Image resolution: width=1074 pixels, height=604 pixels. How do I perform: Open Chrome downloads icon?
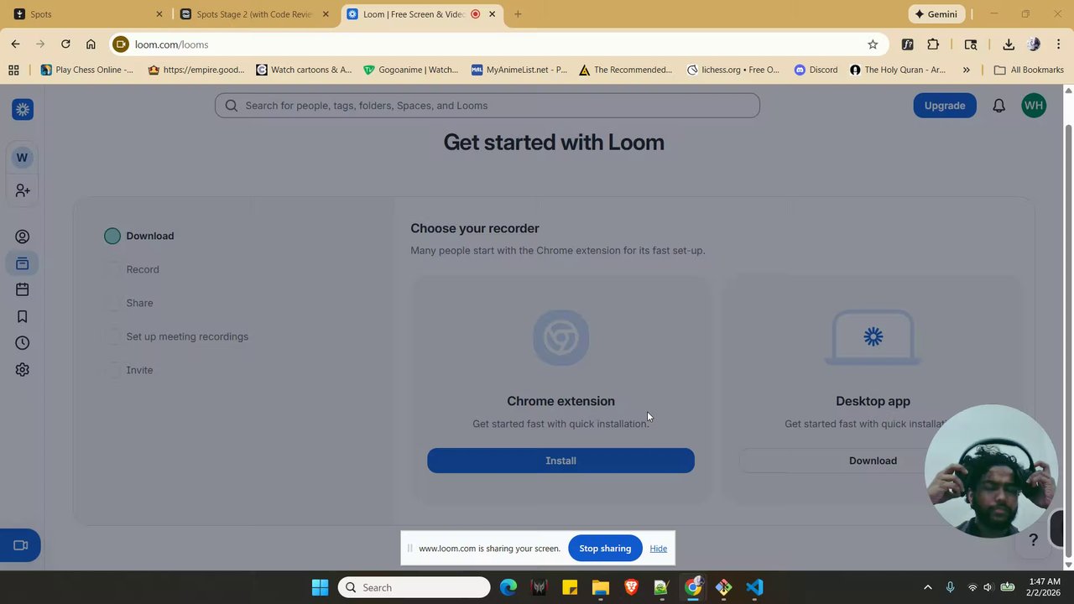(x=1009, y=44)
